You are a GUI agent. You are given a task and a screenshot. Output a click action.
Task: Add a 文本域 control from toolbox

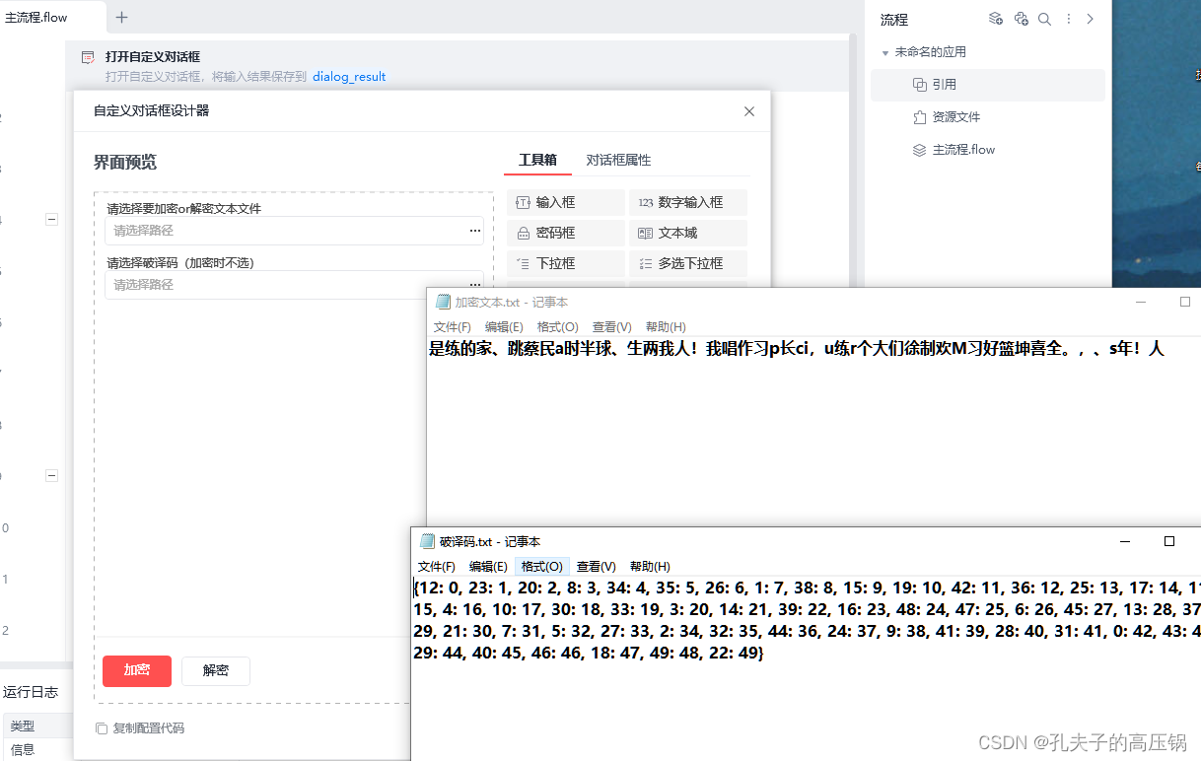pos(687,233)
